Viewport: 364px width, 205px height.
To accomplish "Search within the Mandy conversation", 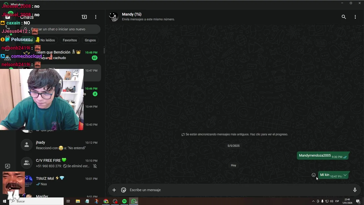I will coord(344,17).
